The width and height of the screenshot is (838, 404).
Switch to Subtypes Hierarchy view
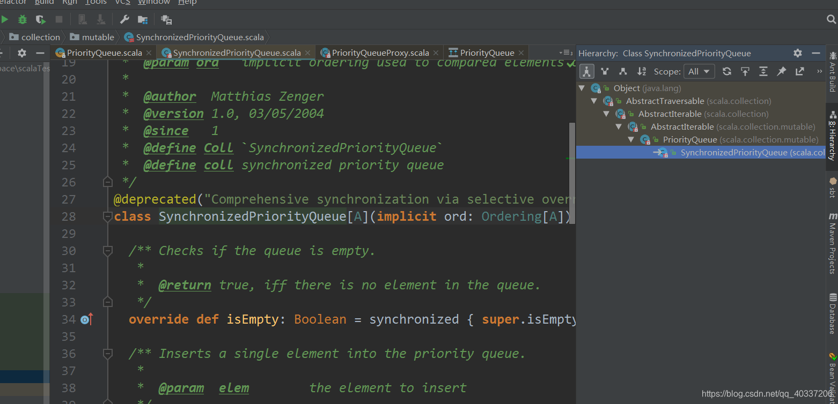point(623,71)
